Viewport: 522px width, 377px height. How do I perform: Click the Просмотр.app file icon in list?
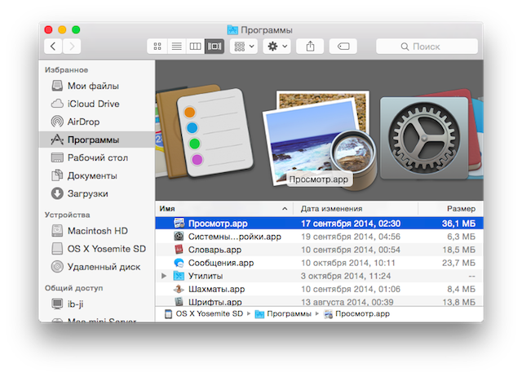pyautogui.click(x=179, y=223)
